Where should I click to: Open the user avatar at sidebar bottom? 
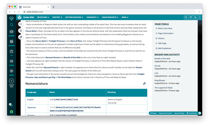coord(11,112)
